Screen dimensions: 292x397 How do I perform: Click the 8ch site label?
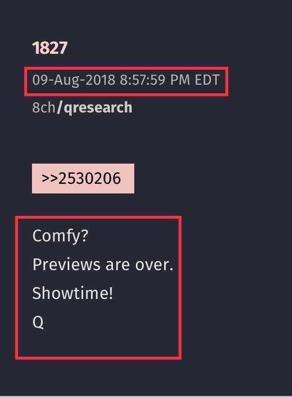(x=44, y=107)
